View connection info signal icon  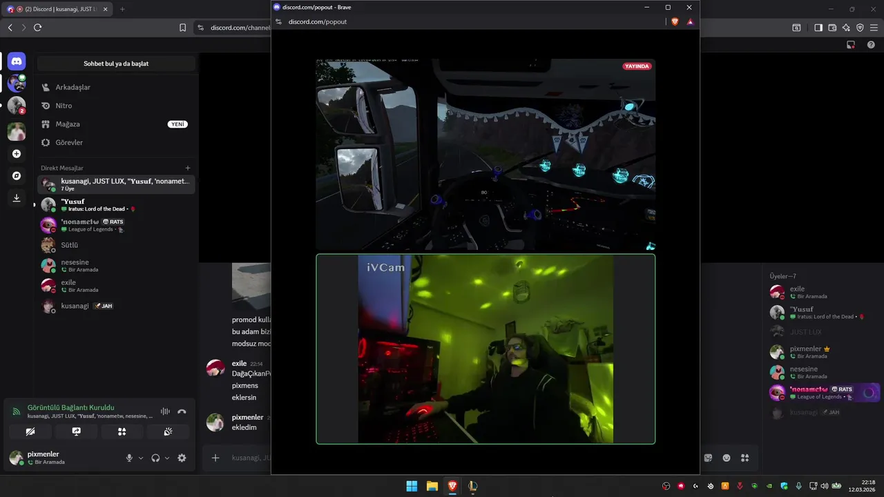(x=17, y=411)
